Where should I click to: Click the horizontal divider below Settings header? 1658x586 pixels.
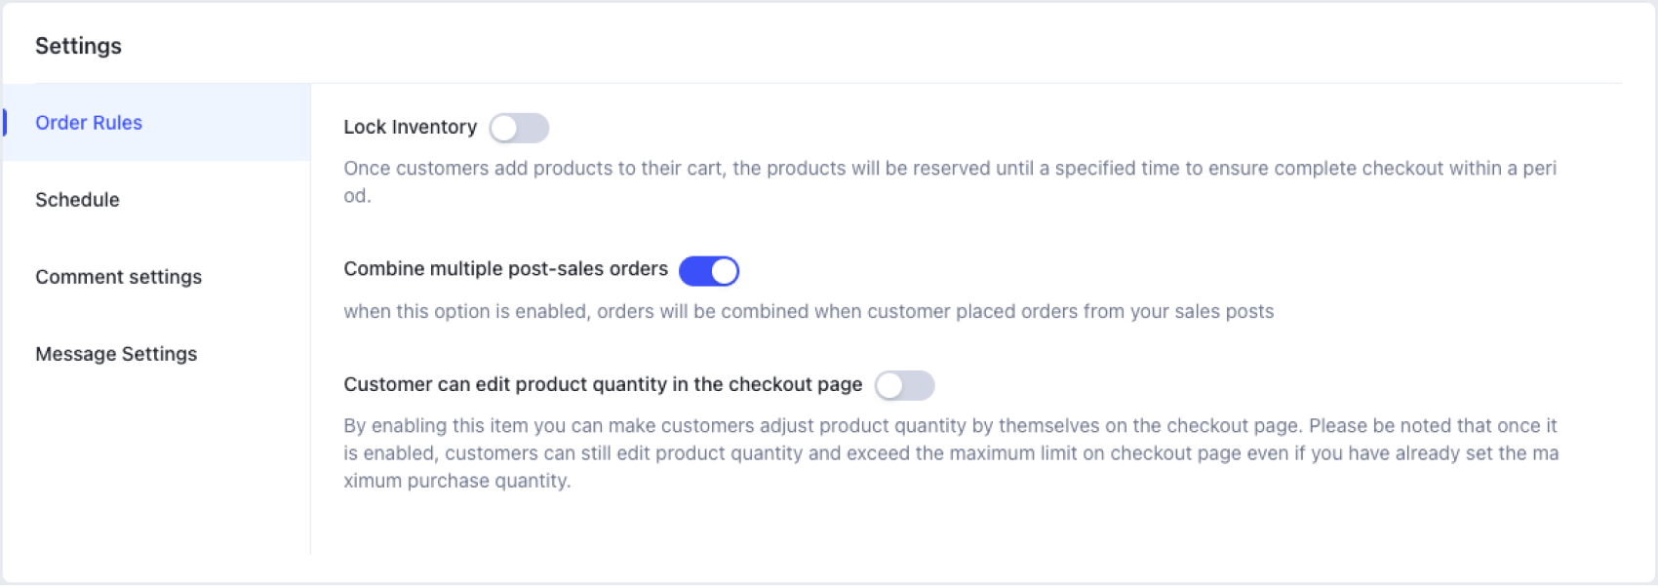(878, 83)
